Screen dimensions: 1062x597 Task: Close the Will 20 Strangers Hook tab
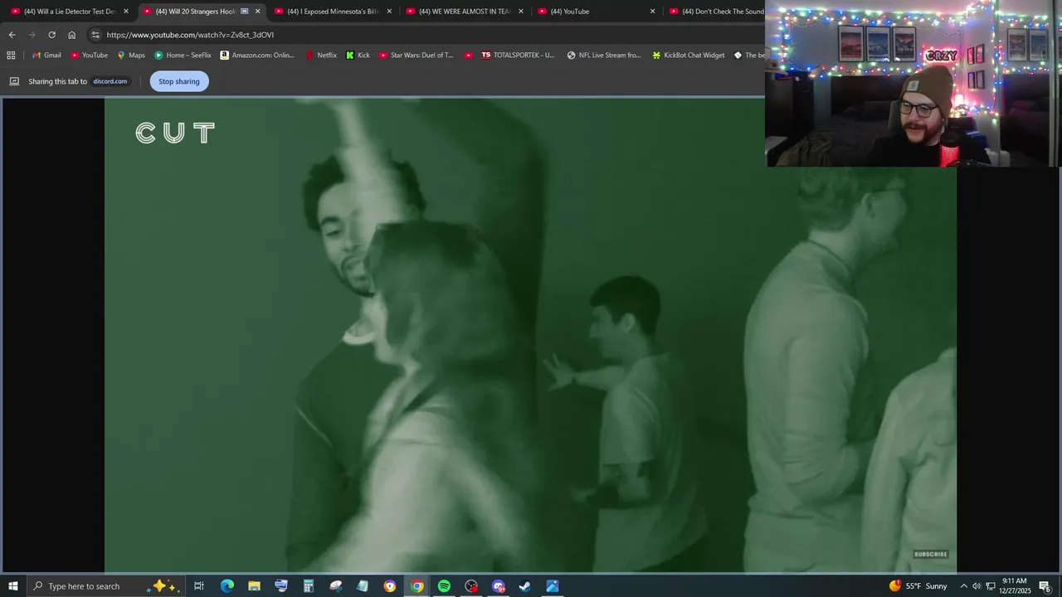(x=257, y=12)
